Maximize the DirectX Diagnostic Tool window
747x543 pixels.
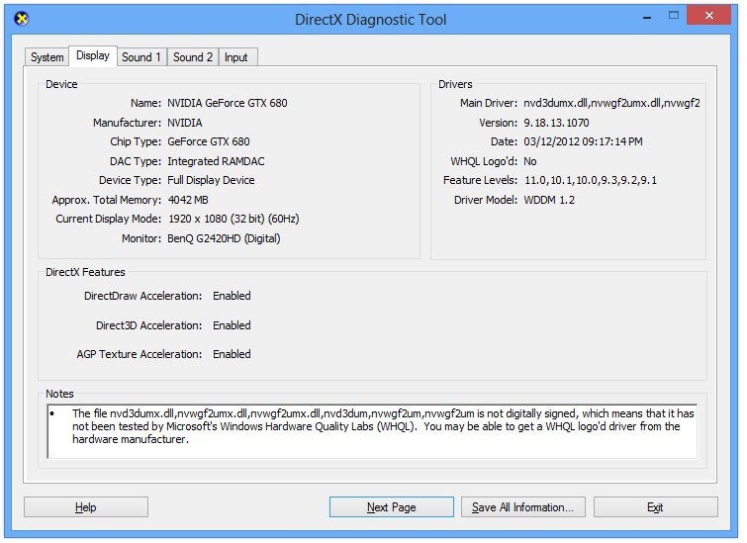pyautogui.click(x=674, y=16)
